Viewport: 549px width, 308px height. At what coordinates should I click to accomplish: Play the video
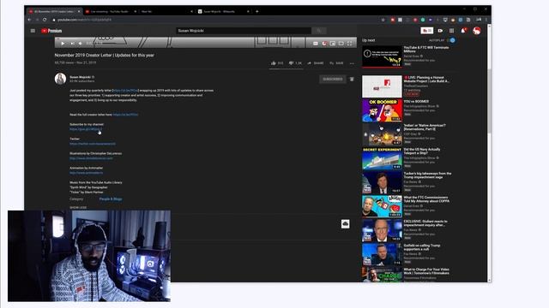point(63,44)
